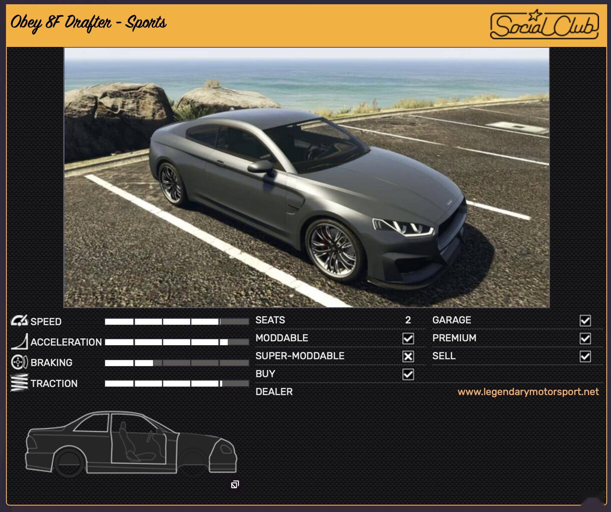This screenshot has height=512, width=611.
Task: Click the expand icon below car diagram
Action: point(235,484)
